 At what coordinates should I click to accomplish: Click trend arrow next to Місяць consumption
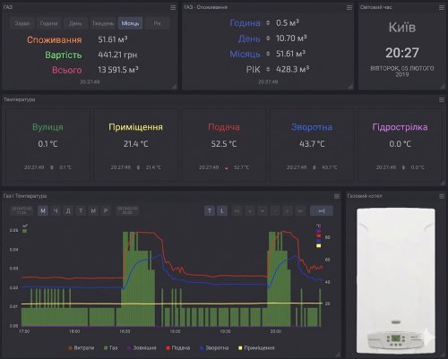pos(268,54)
